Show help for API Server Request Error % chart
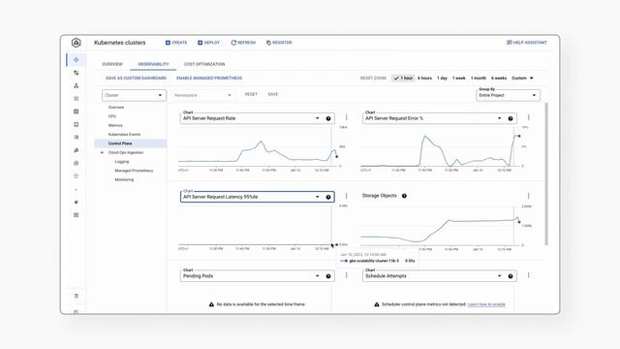Screen dimensions: 620x349 pos(511,118)
